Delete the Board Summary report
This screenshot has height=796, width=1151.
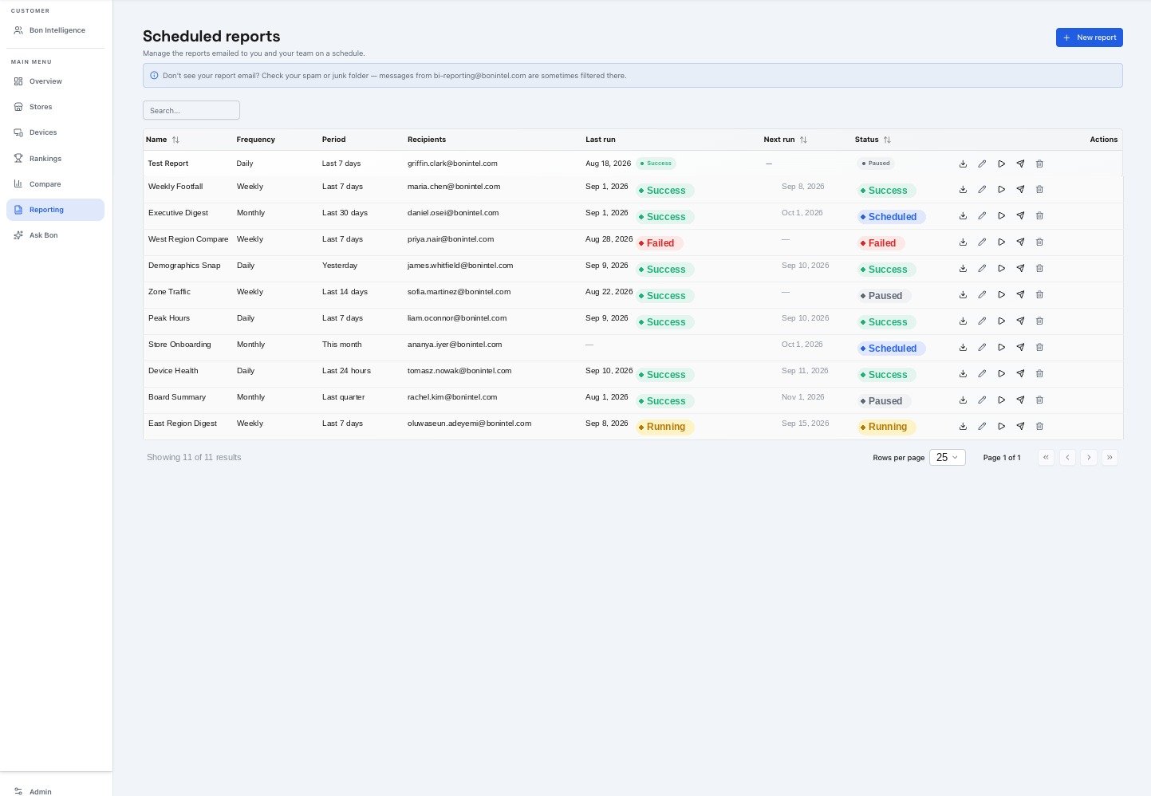tap(1039, 400)
